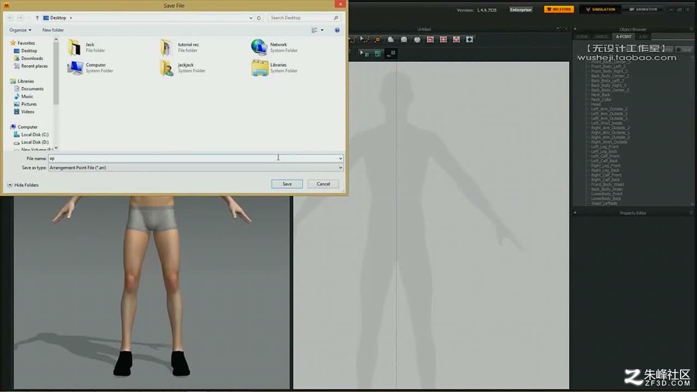Click New folder button

pos(53,30)
